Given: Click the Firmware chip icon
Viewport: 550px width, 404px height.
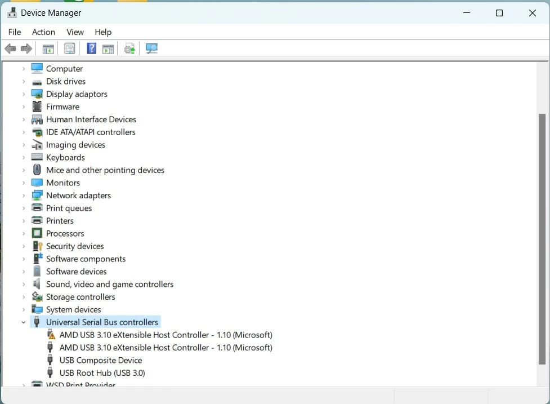Looking at the screenshot, I should pyautogui.click(x=37, y=106).
